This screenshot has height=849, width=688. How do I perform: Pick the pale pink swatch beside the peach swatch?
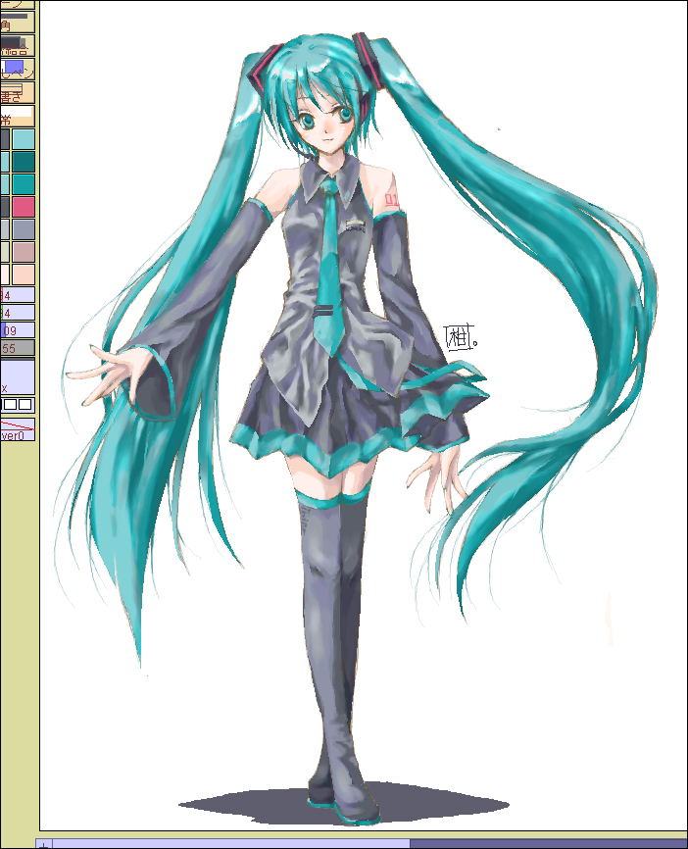point(5,275)
